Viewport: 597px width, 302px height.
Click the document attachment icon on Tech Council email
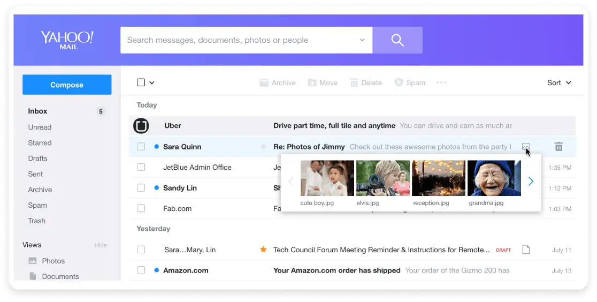(x=526, y=250)
